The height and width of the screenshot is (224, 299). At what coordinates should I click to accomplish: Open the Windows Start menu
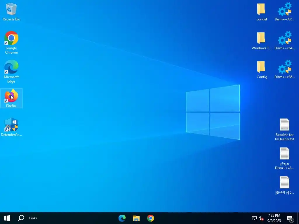point(7,218)
